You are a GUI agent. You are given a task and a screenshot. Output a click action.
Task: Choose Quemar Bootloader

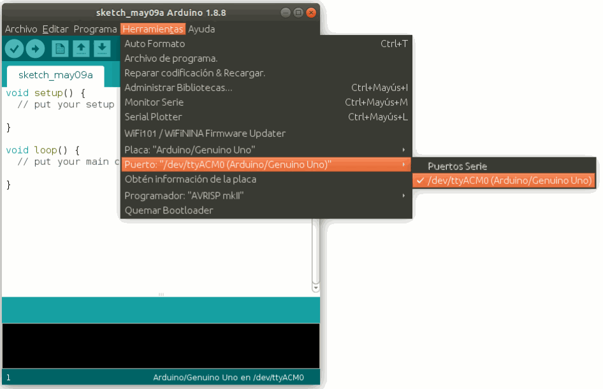click(x=266, y=210)
